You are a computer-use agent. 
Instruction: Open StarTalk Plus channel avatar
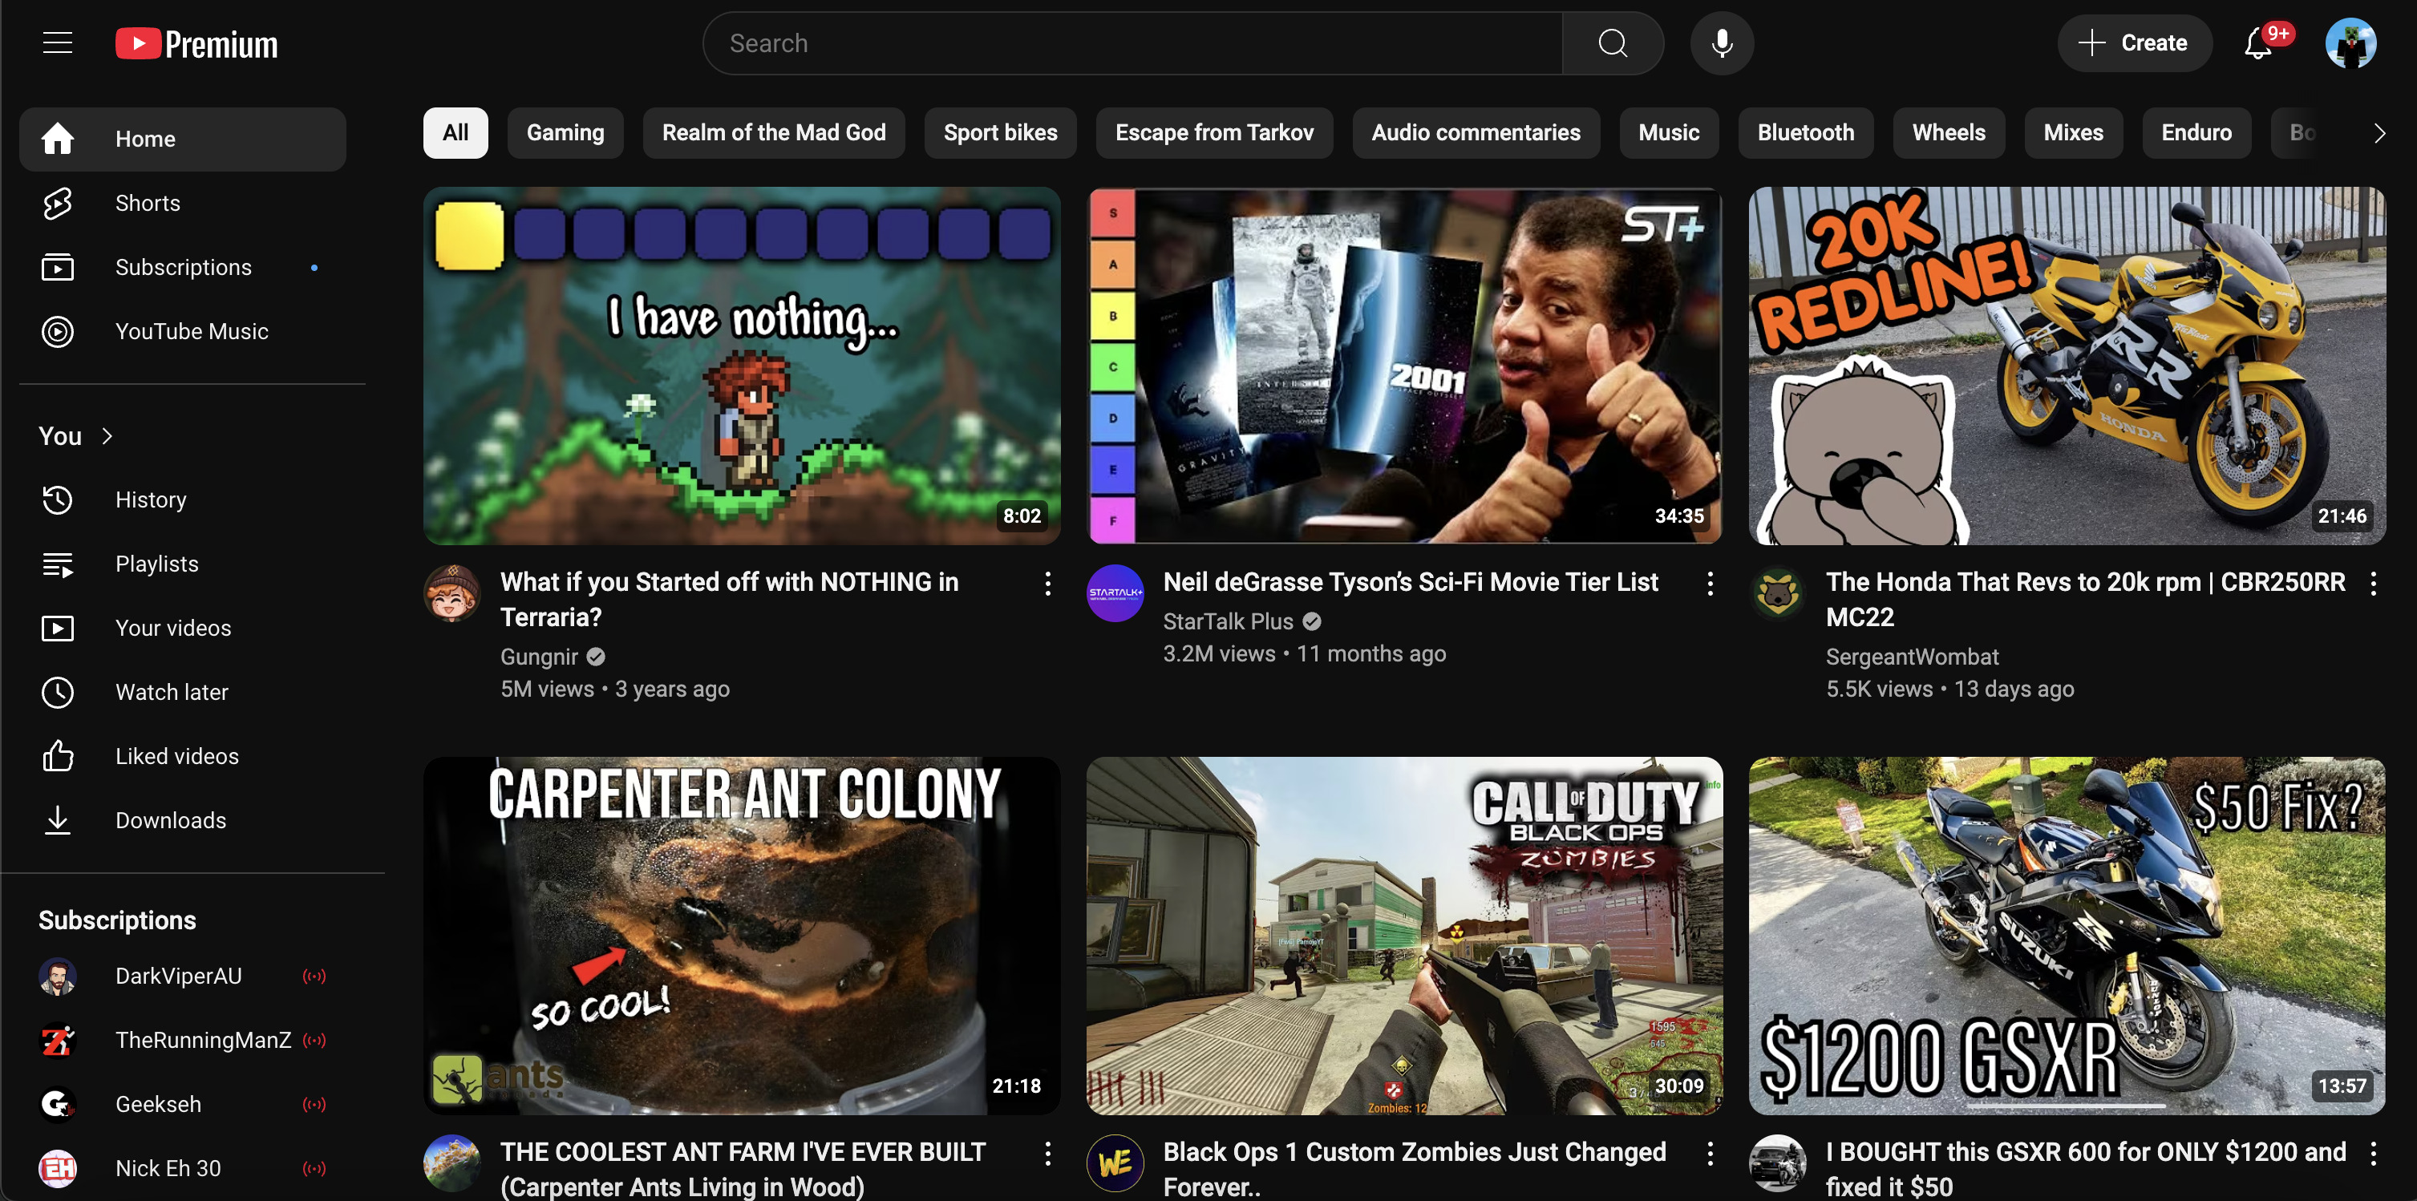(1115, 593)
